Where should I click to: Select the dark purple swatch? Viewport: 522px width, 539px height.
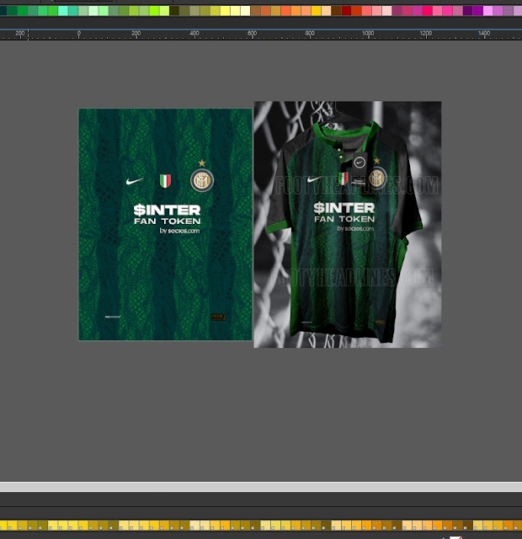(468, 11)
